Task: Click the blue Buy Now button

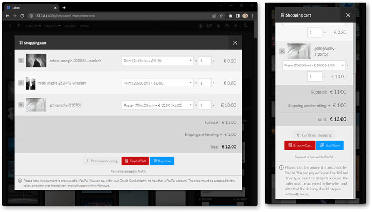Action: [x=162, y=161]
